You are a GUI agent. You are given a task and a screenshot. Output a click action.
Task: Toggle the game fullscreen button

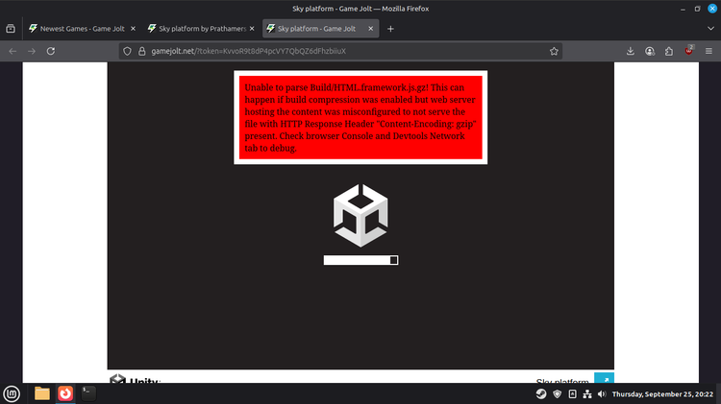click(604, 378)
